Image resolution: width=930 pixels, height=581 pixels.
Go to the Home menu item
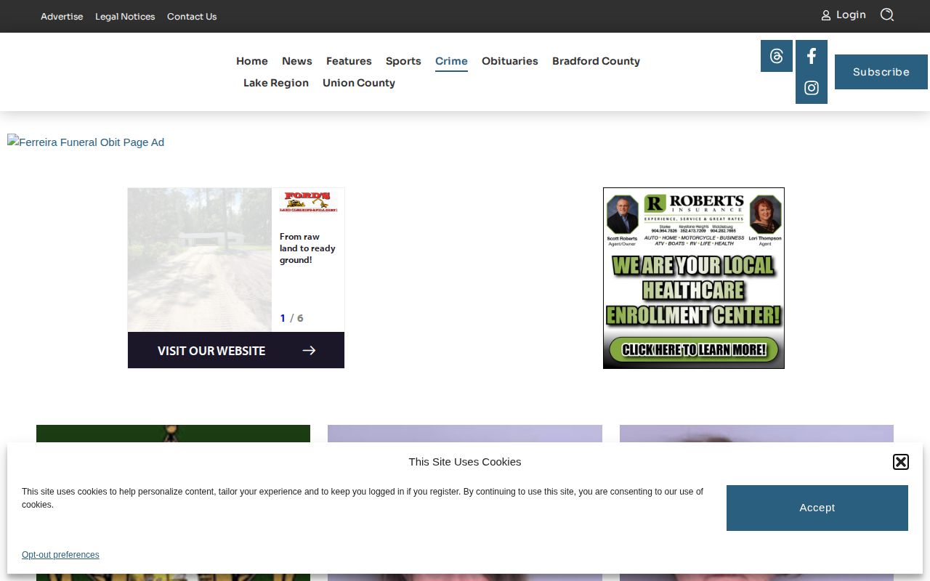tap(252, 61)
